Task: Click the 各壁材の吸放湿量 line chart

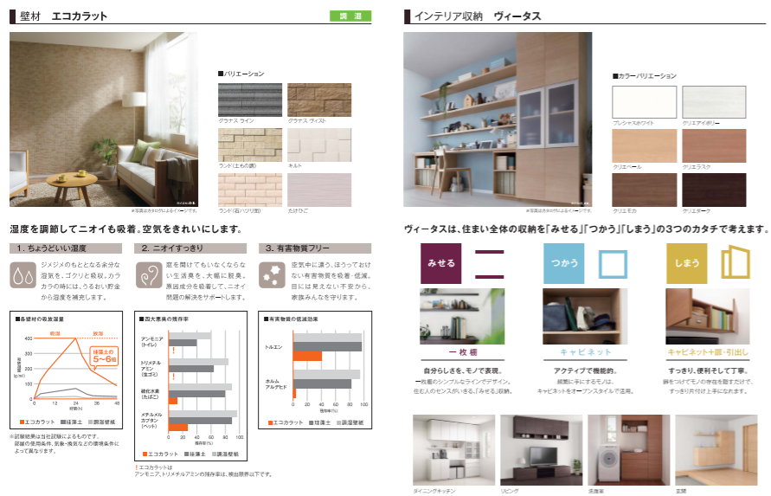Action: (x=67, y=370)
